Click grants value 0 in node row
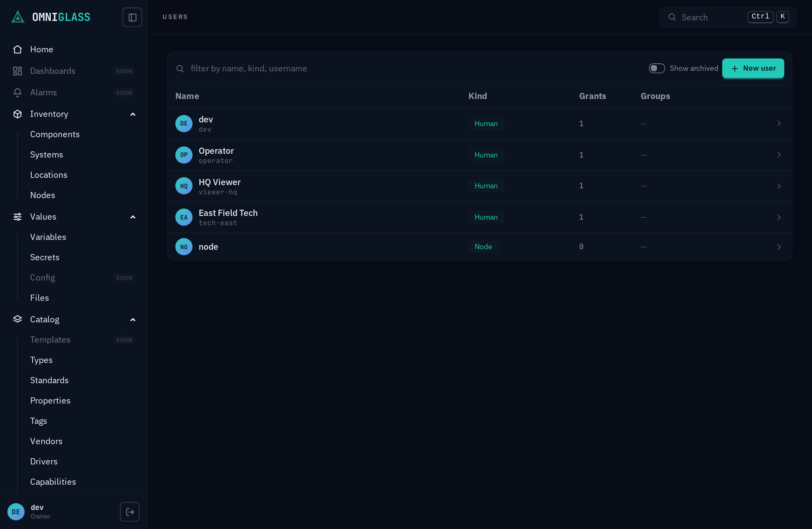 pos(581,247)
